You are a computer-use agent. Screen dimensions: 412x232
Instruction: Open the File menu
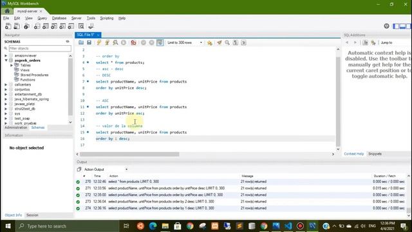click(6, 18)
